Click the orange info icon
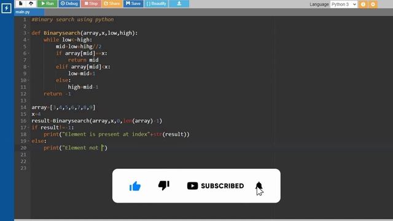393x221 pixels. (x=363, y=4)
